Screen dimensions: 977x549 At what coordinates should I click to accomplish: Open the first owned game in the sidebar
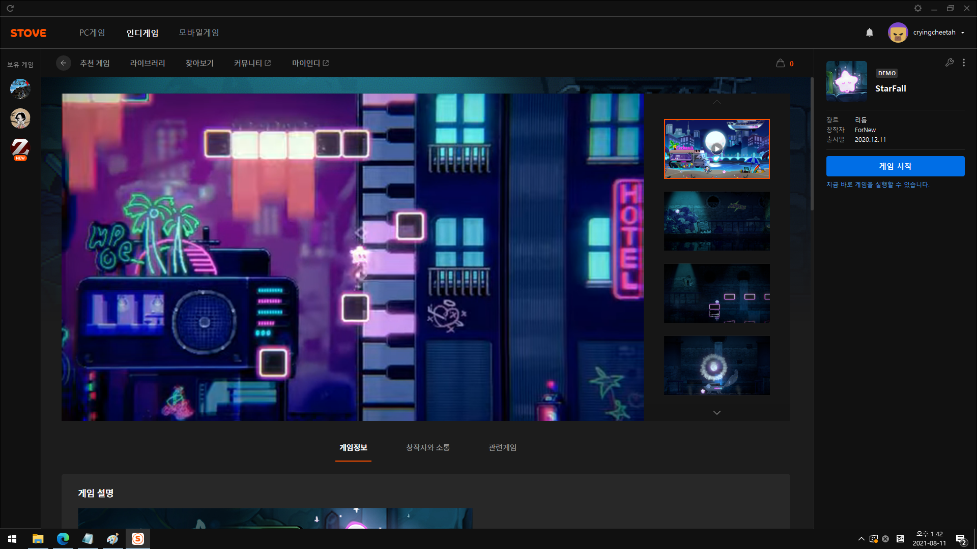pyautogui.click(x=20, y=89)
